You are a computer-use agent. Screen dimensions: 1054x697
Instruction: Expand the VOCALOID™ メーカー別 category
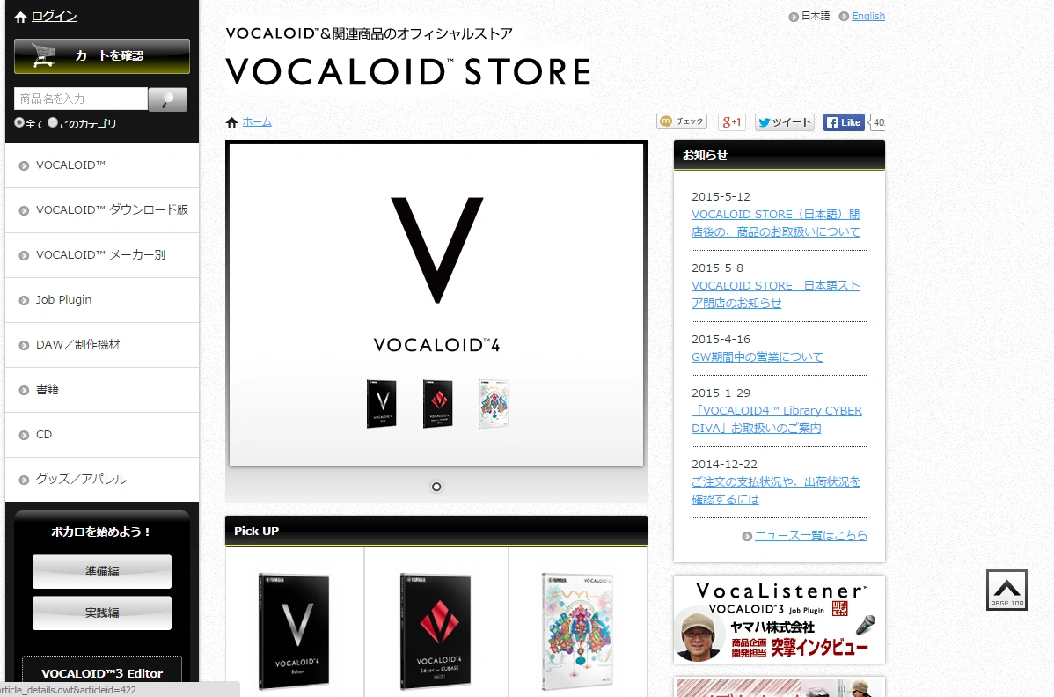coord(102,255)
